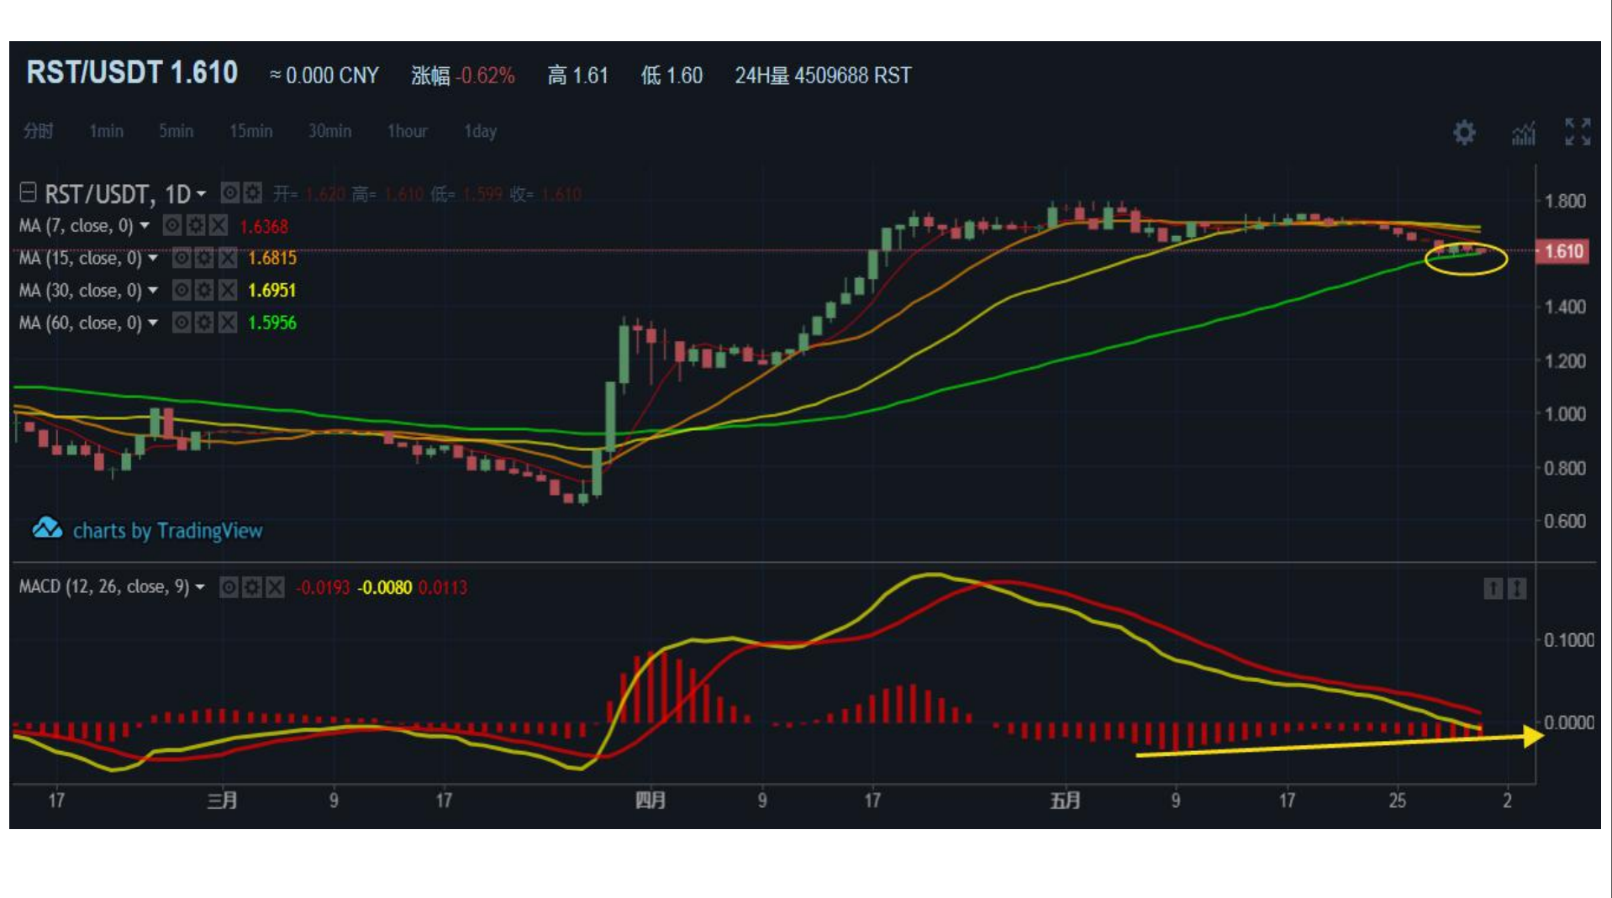Enter fullscreen with the expand arrows icon
This screenshot has width=1612, height=898.
(x=1578, y=132)
